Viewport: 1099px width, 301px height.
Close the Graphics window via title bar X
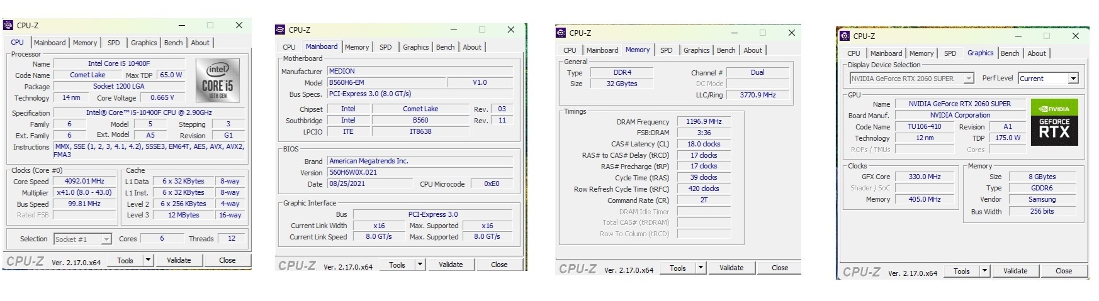tap(1076, 36)
